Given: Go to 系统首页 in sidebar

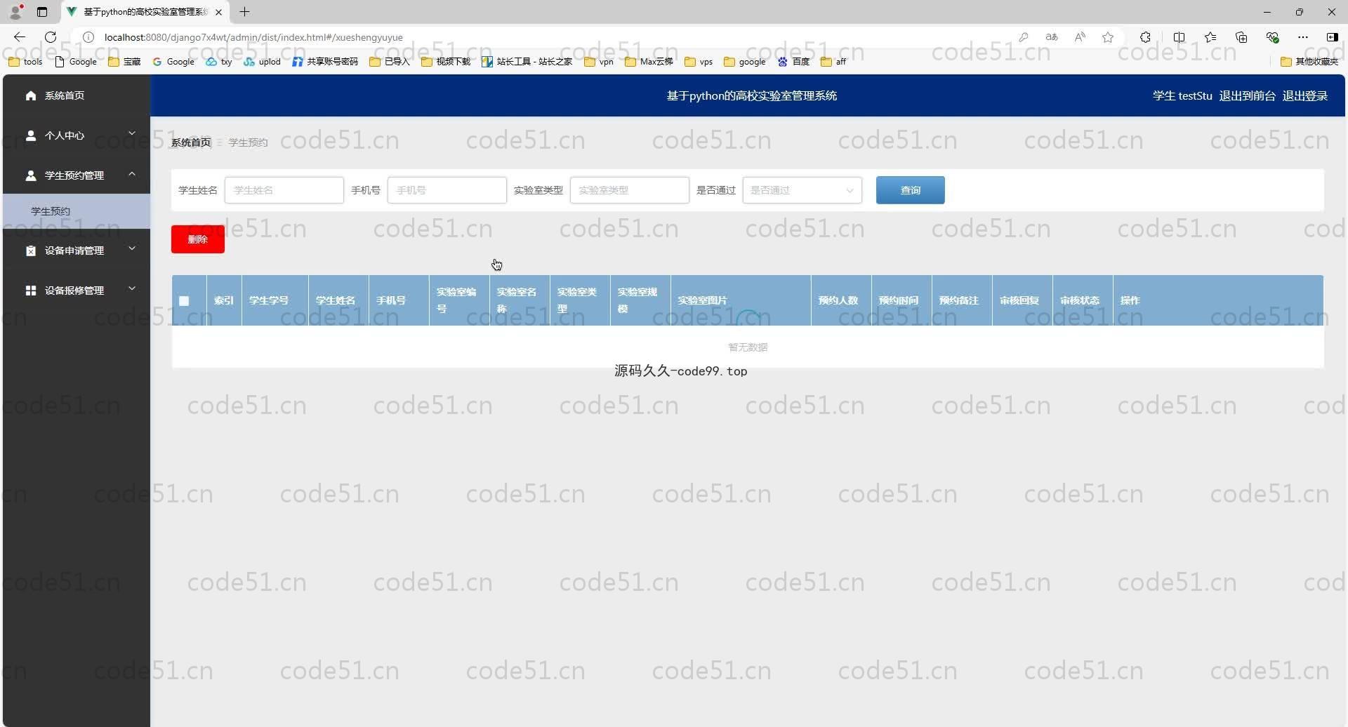Looking at the screenshot, I should [77, 95].
